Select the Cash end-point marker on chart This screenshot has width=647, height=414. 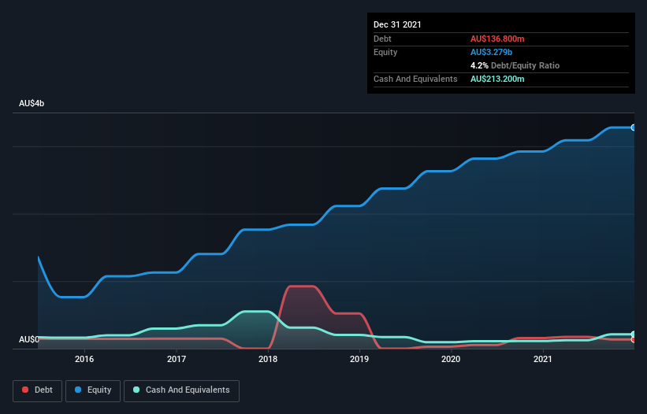click(x=634, y=334)
